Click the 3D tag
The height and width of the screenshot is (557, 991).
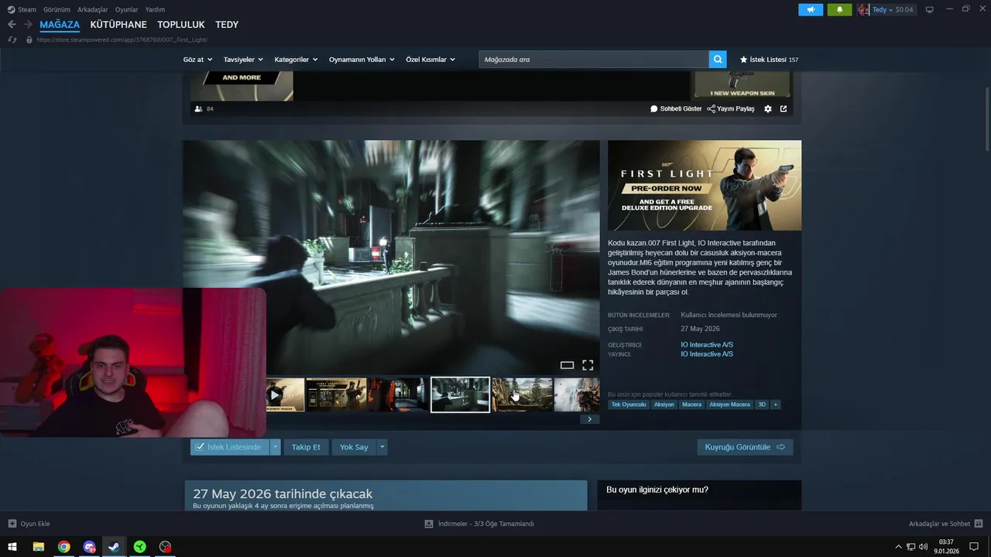click(762, 405)
